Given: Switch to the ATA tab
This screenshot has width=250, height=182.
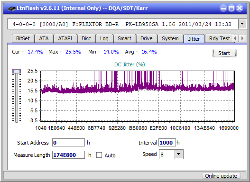Looking at the screenshot, I should (x=44, y=38).
